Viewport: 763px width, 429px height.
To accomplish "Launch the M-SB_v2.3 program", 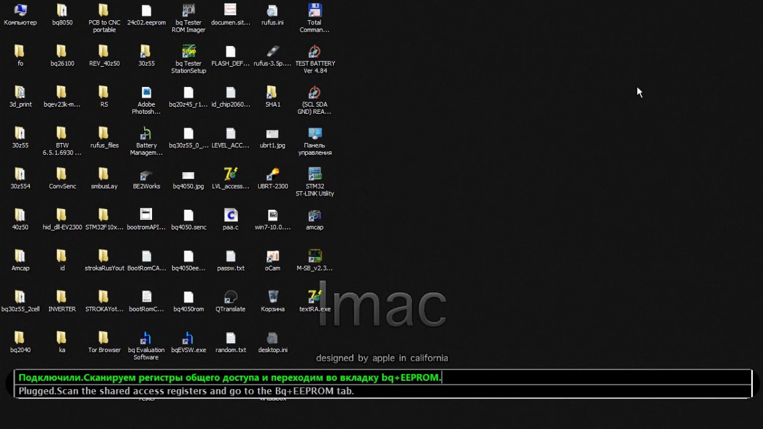I will (315, 260).
